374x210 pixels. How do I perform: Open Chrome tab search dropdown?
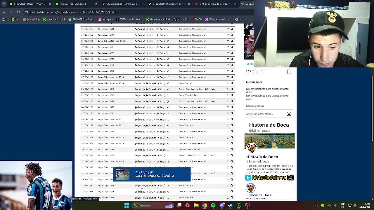tap(4, 4)
